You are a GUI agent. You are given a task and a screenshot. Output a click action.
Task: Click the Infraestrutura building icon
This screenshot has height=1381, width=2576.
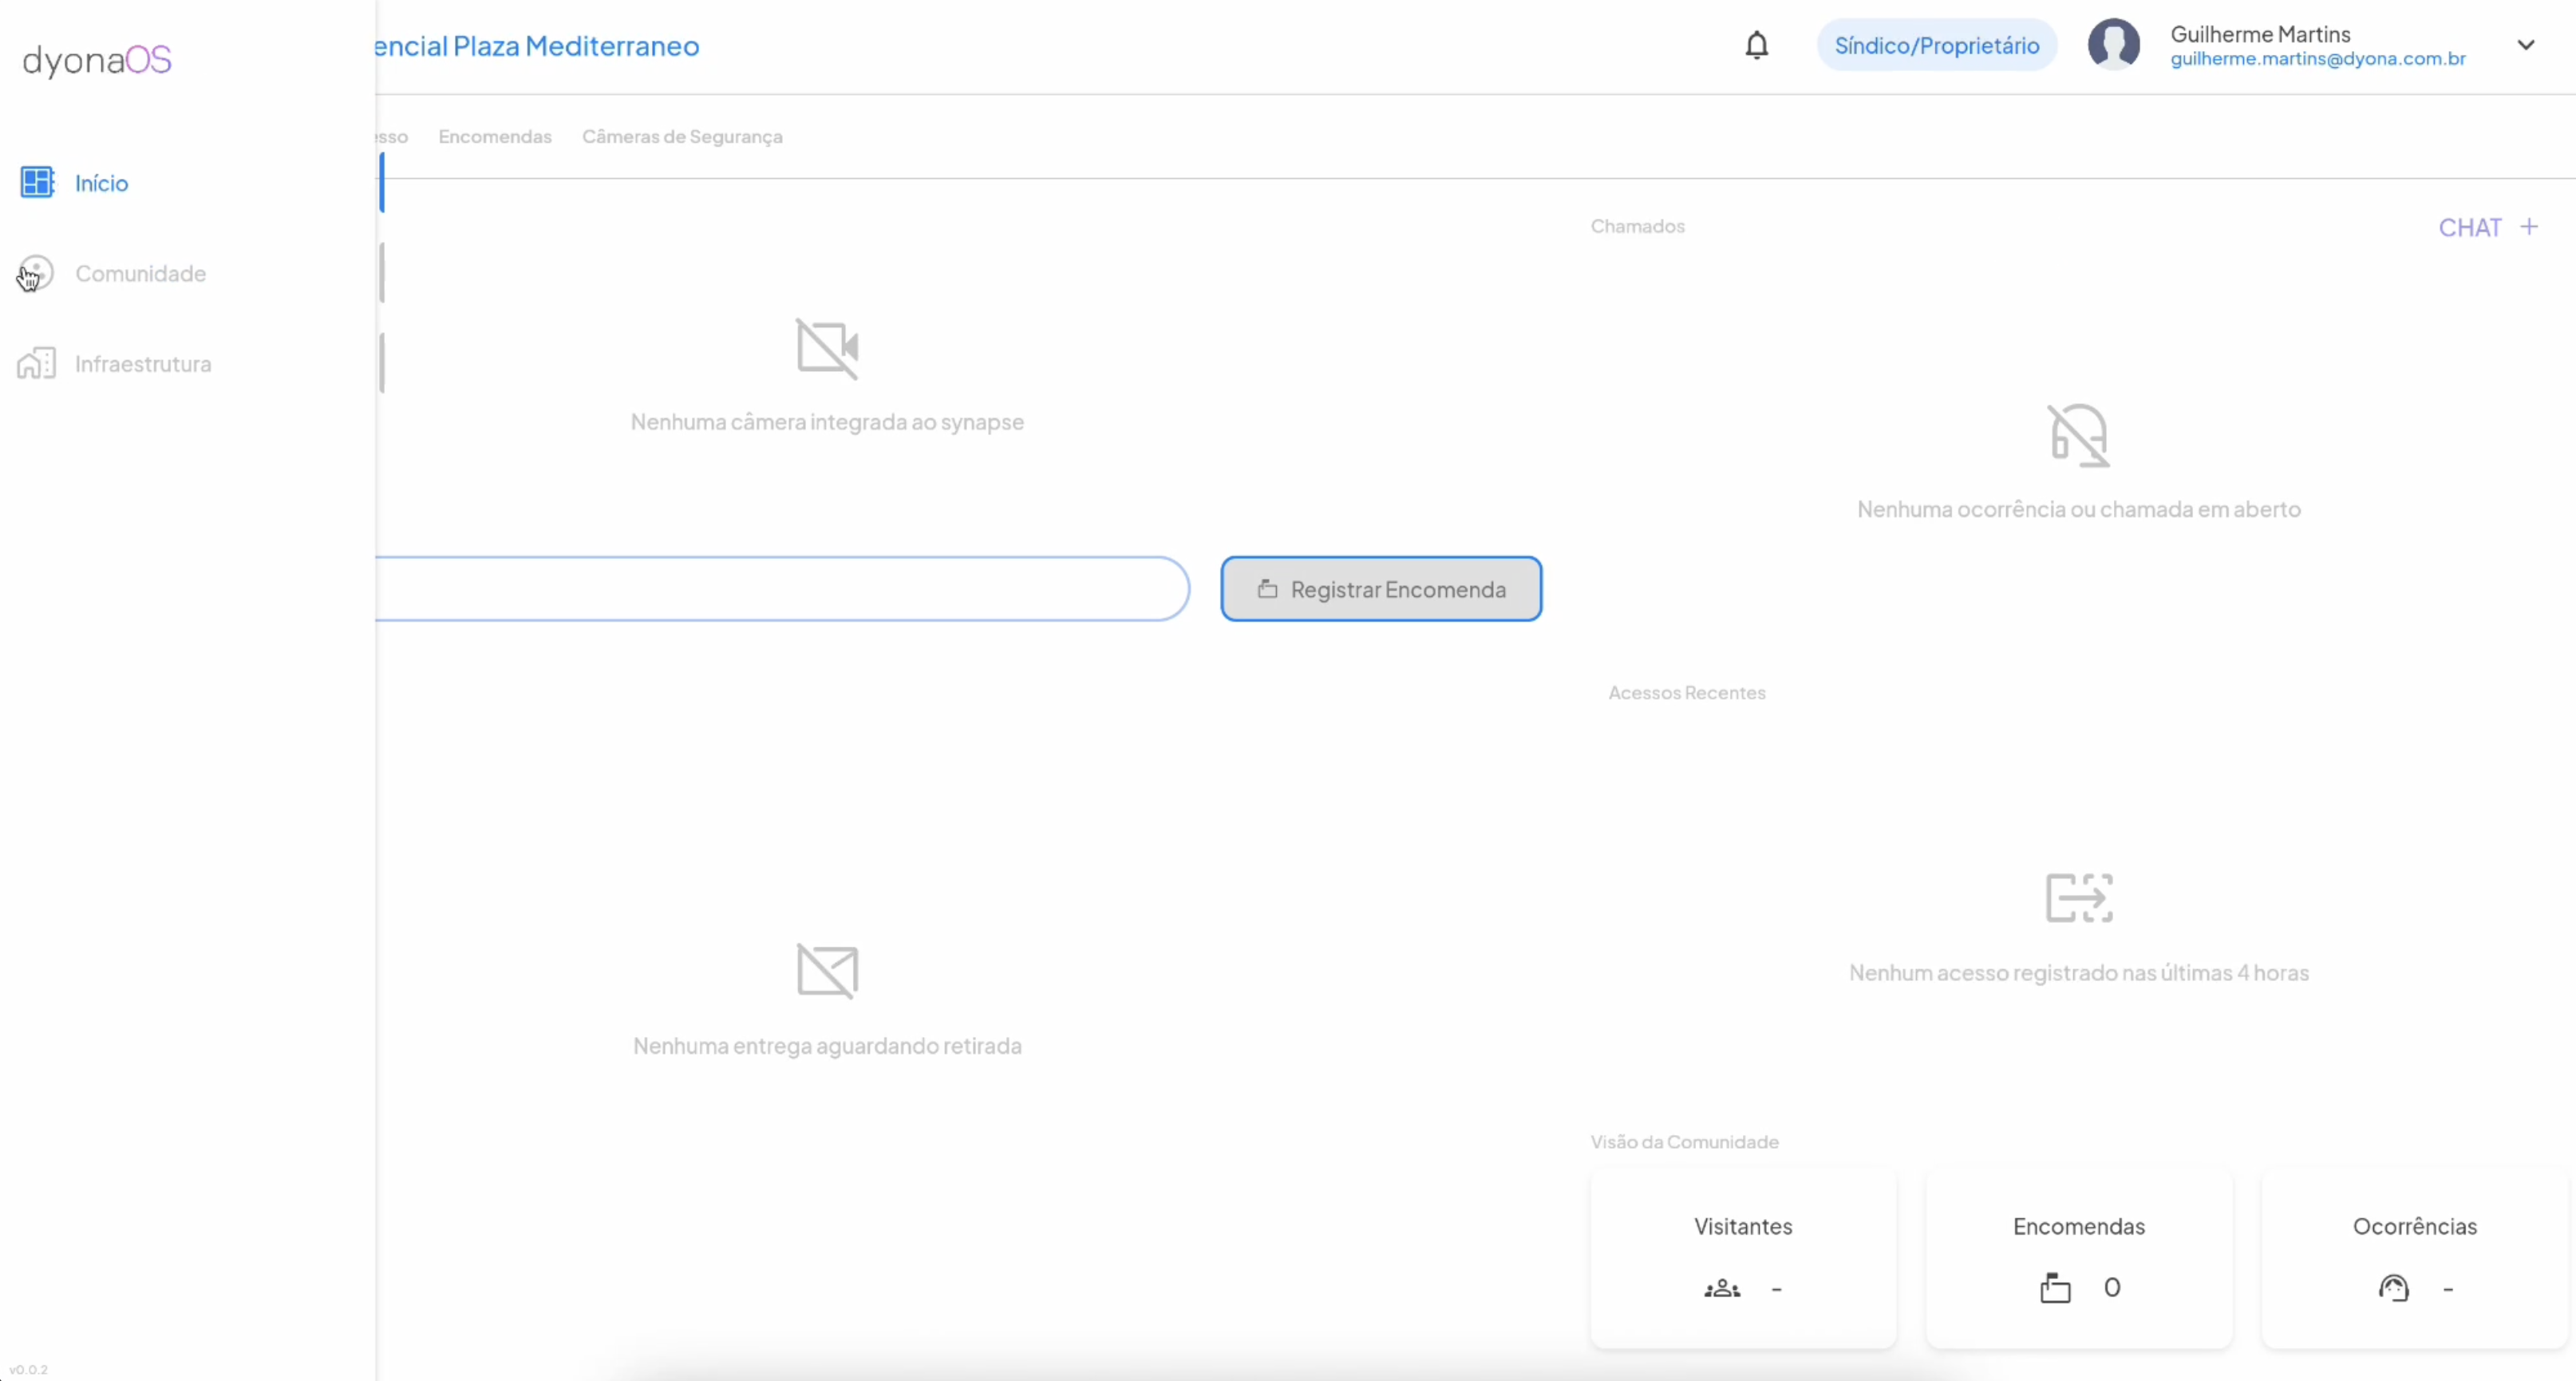36,364
